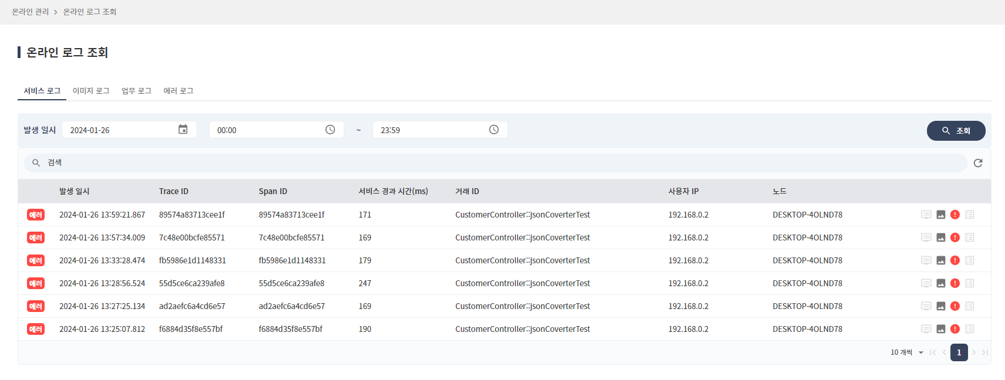The width and height of the screenshot is (1005, 380).
Task: Jump to the first page arrow
Action: tap(933, 352)
